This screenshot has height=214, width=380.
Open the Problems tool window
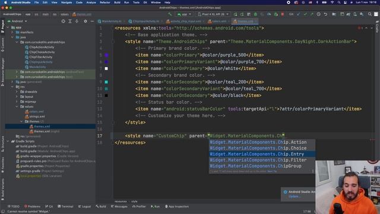click(x=32, y=206)
